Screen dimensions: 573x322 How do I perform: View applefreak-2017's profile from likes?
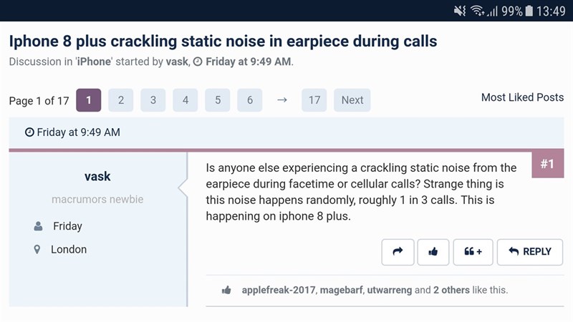[x=278, y=290]
